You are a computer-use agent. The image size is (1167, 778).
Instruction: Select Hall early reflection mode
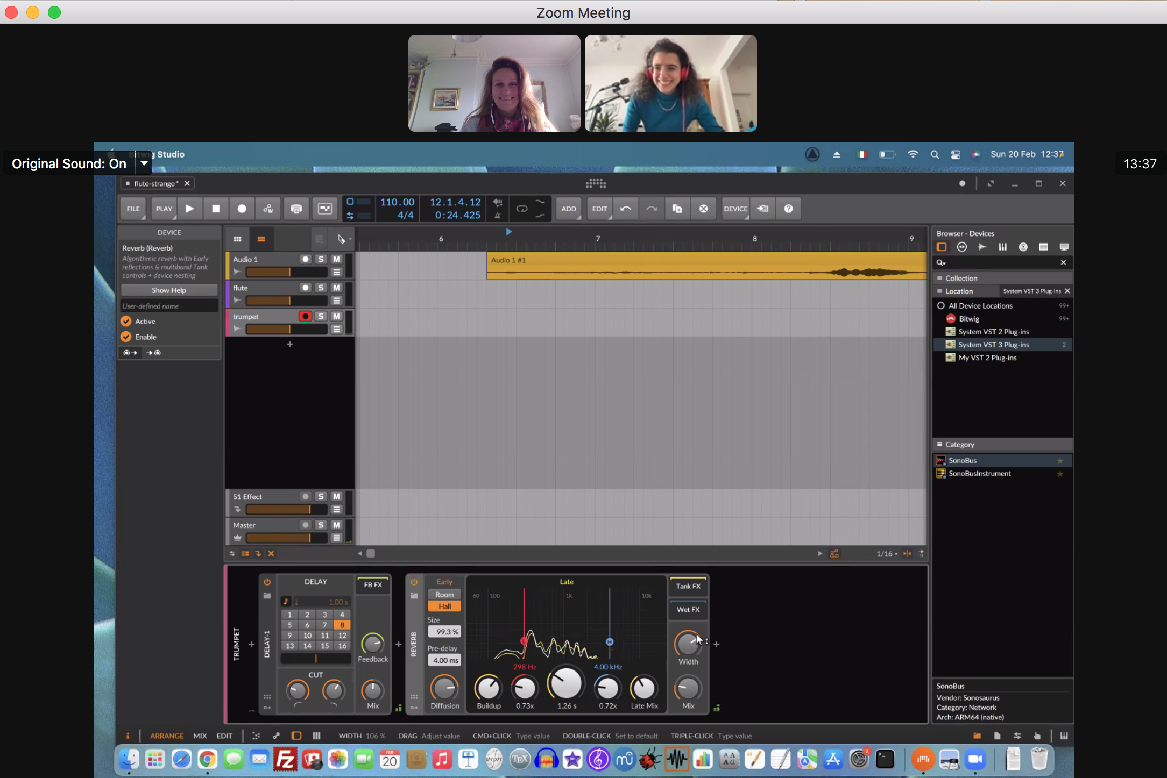(444, 606)
